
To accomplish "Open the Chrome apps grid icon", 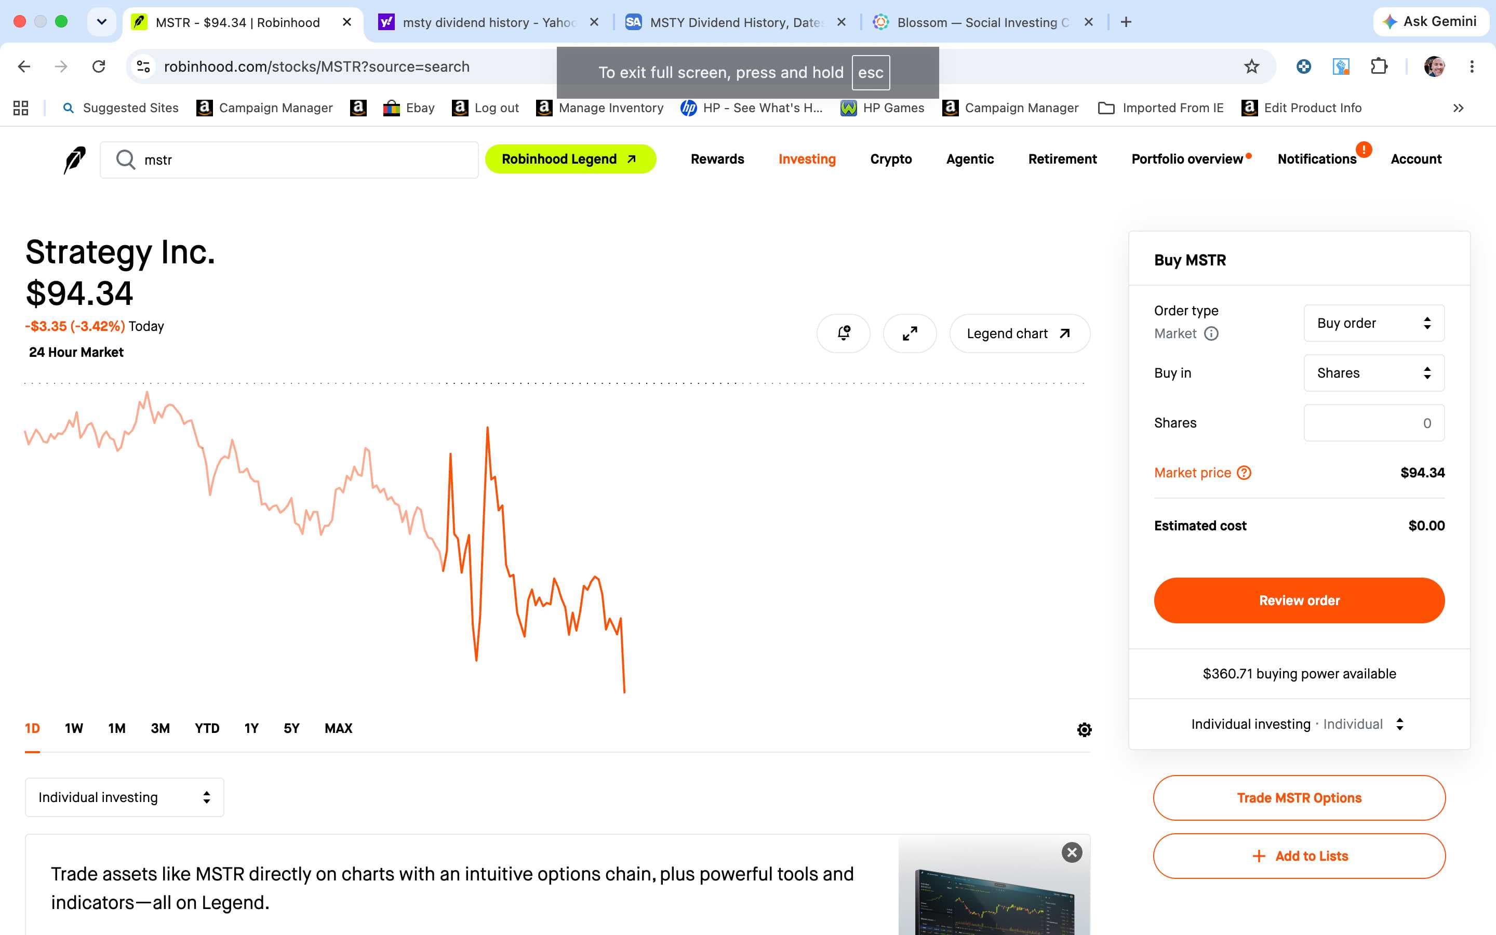I will click(x=21, y=108).
